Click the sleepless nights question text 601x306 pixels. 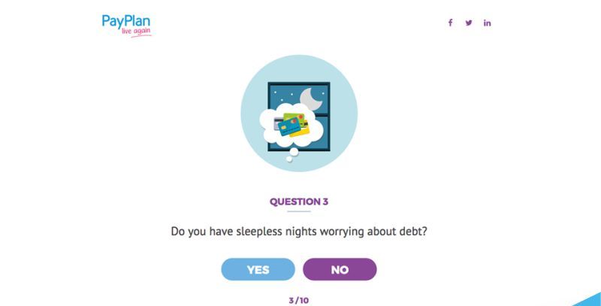[299, 232]
